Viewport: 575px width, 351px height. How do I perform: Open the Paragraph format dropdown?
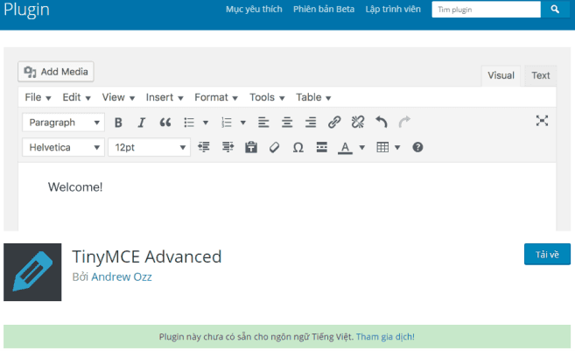coord(63,123)
